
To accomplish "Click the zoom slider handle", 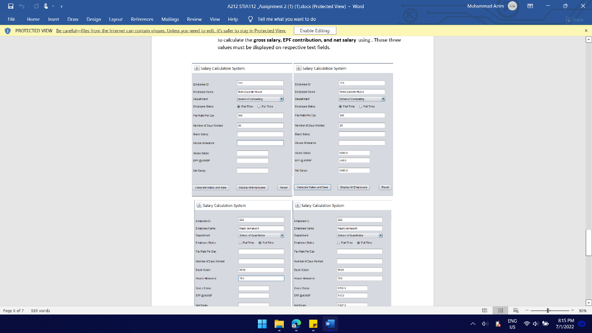I will pos(548,310).
